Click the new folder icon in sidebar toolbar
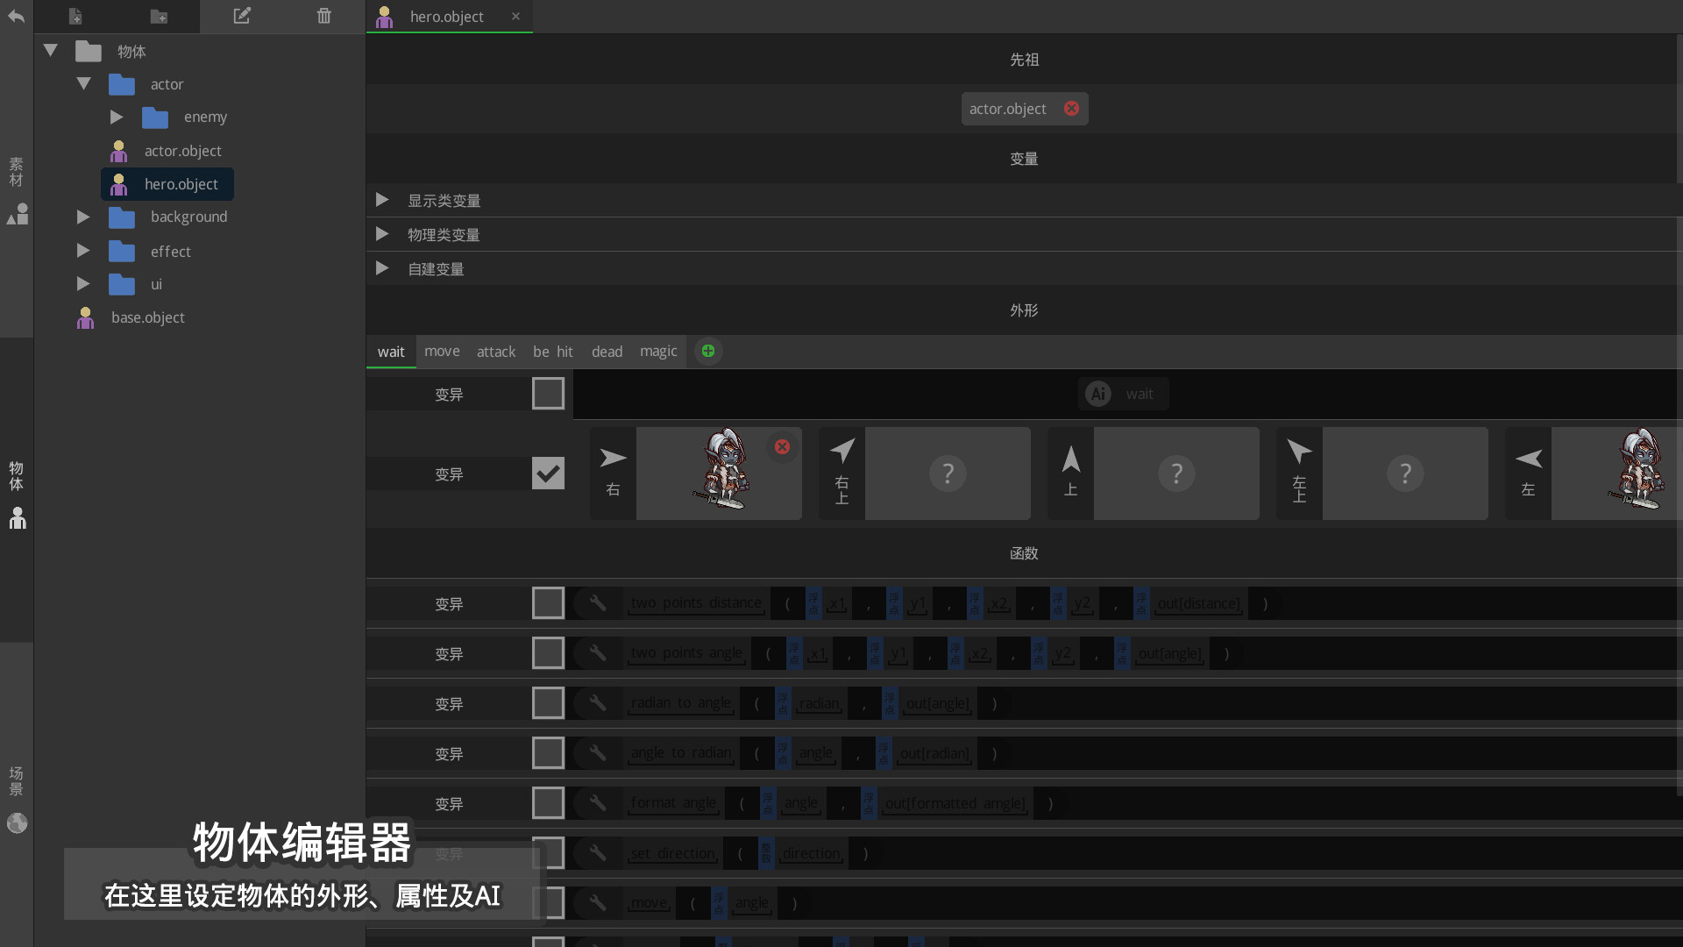 pos(159,16)
